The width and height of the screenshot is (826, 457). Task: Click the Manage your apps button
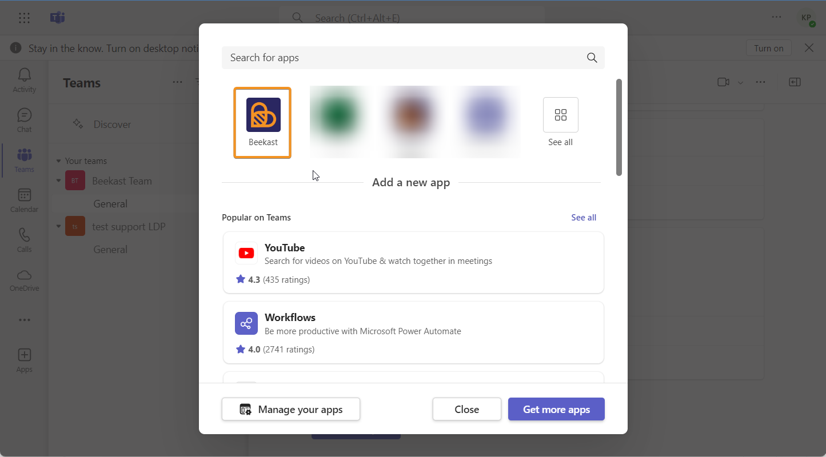point(291,409)
